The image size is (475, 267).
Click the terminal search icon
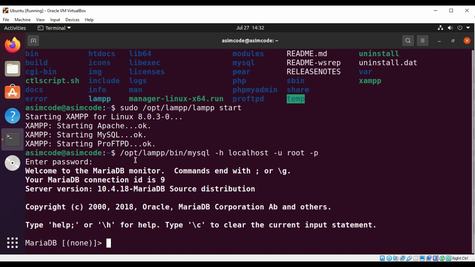(x=408, y=41)
